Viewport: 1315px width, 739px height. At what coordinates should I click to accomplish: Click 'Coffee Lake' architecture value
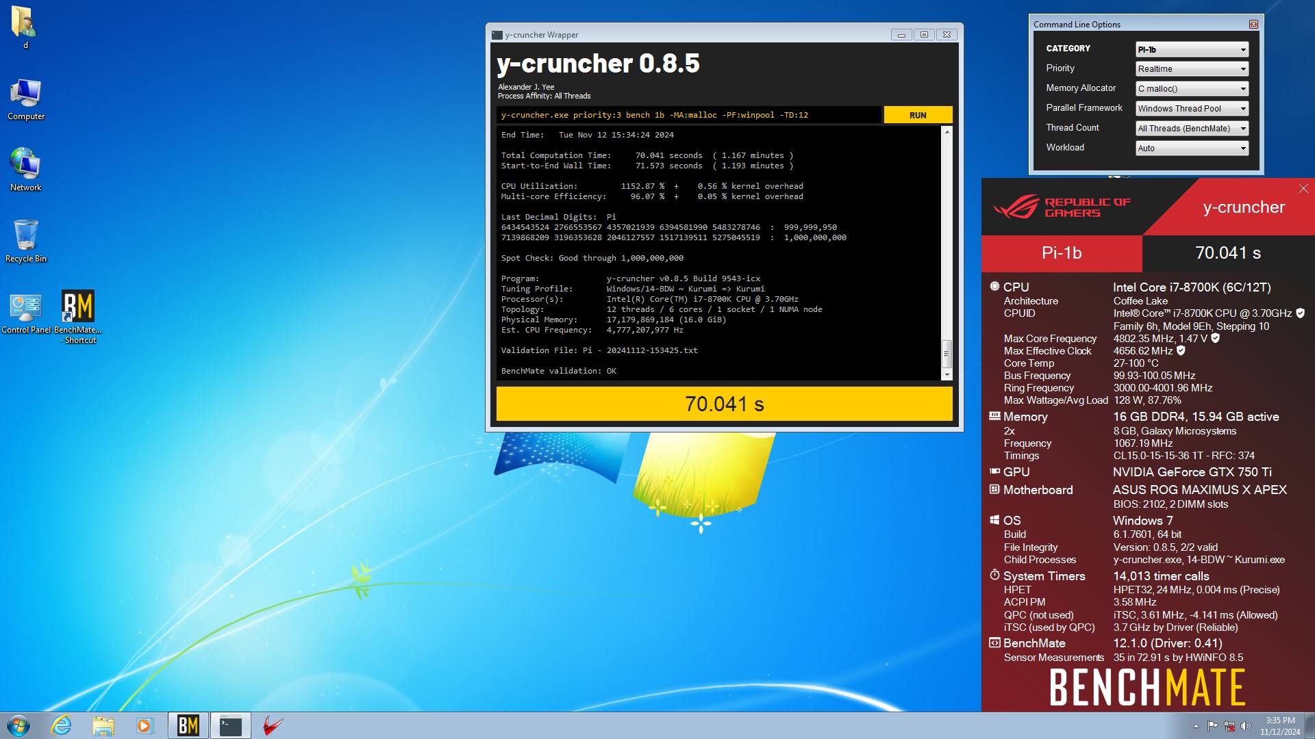point(1140,301)
